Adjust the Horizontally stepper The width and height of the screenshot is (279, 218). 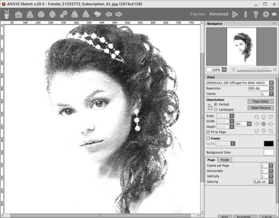pos(271,171)
